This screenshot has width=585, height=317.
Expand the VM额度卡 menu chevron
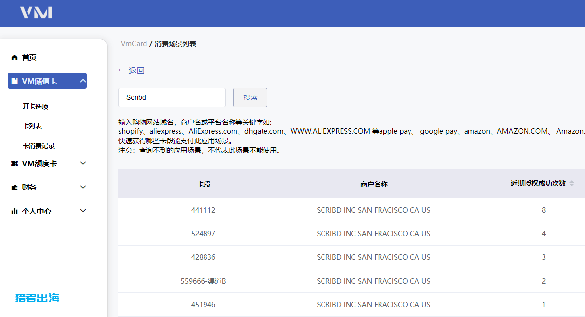pyautogui.click(x=83, y=163)
